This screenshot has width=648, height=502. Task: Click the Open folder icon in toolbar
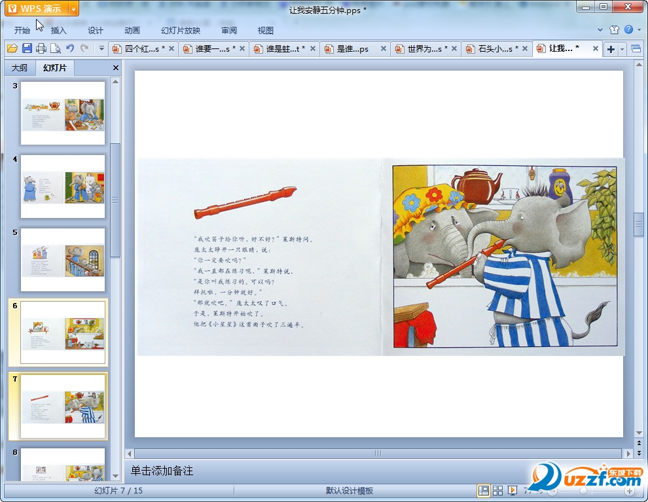(12, 48)
